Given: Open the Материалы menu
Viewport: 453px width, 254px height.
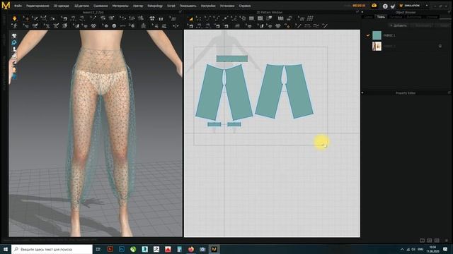Looking at the screenshot, I should [120, 6].
